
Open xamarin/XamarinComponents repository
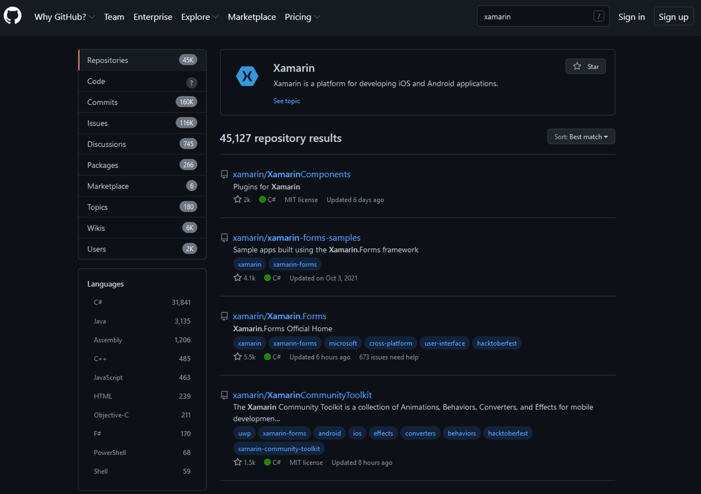click(292, 174)
